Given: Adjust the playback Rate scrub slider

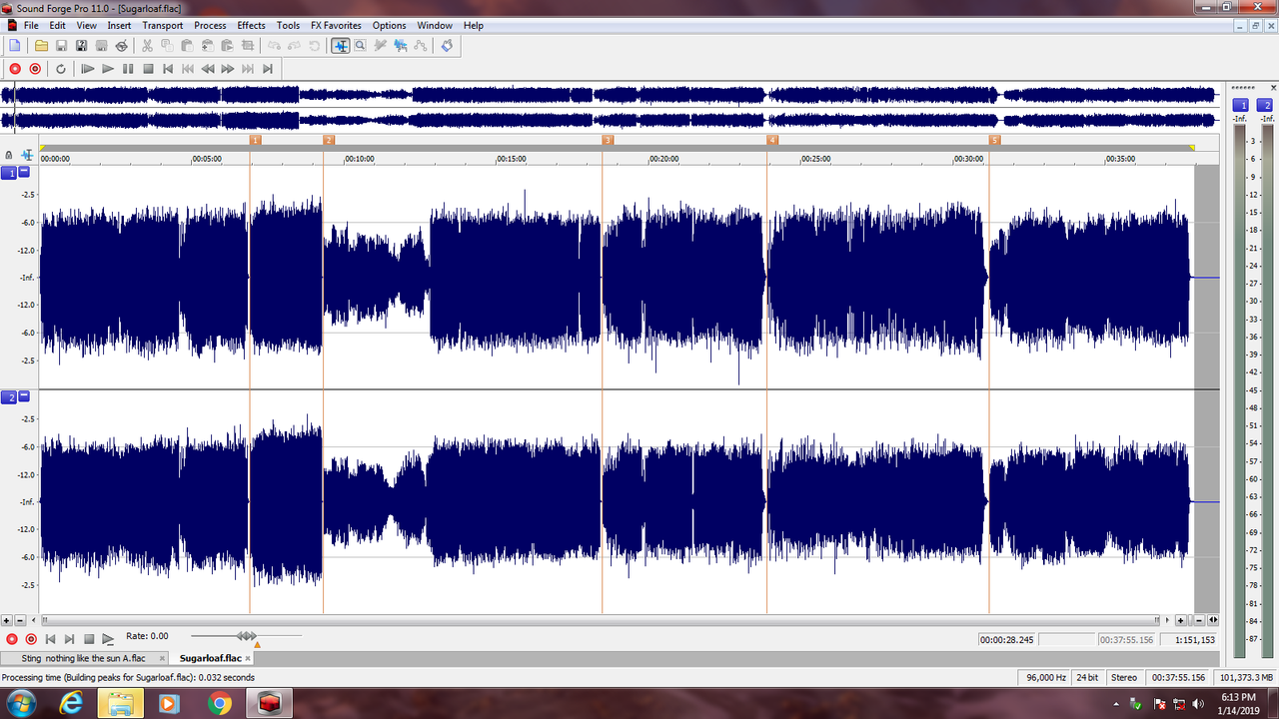Looking at the screenshot, I should coord(246,636).
